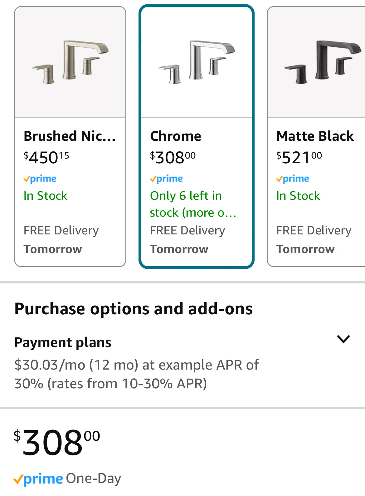
Task: Click the $30.03/mo payment plan description
Action: pos(136,374)
